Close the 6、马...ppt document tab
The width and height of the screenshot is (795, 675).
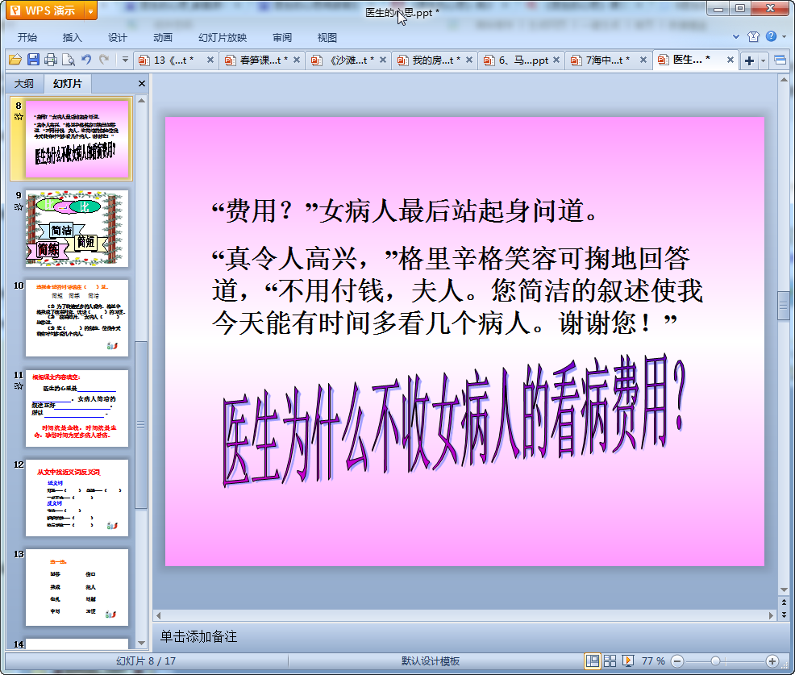coord(556,60)
